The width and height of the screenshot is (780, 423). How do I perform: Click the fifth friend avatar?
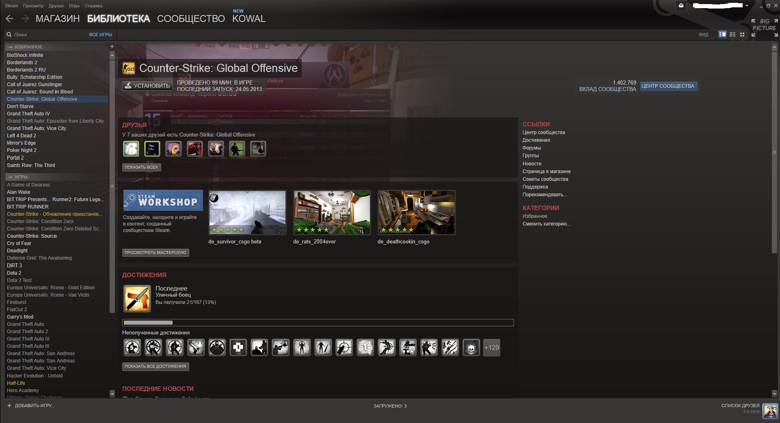click(x=216, y=149)
